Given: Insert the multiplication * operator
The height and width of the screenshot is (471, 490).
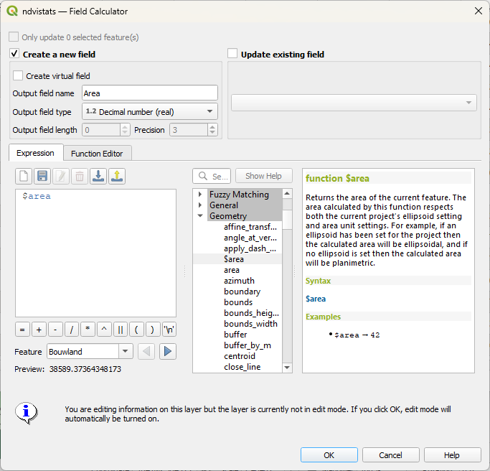Looking at the screenshot, I should [88, 330].
